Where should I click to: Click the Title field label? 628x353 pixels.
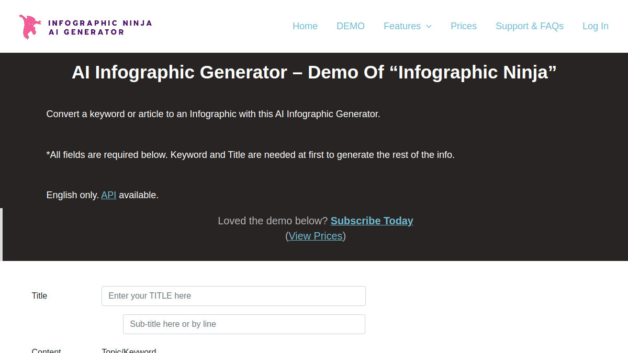pos(39,296)
